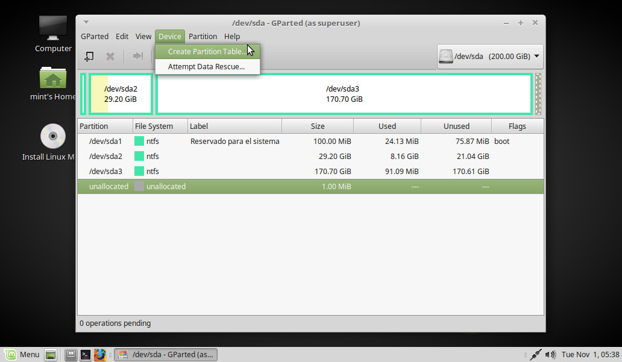Open the window menu arrow in titlebar
Viewport: 622px width, 362px height.
pos(86,23)
